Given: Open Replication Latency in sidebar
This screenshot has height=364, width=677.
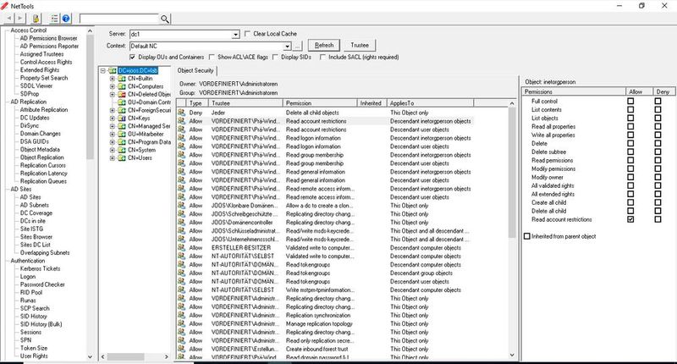Looking at the screenshot, I should pyautogui.click(x=44, y=174).
